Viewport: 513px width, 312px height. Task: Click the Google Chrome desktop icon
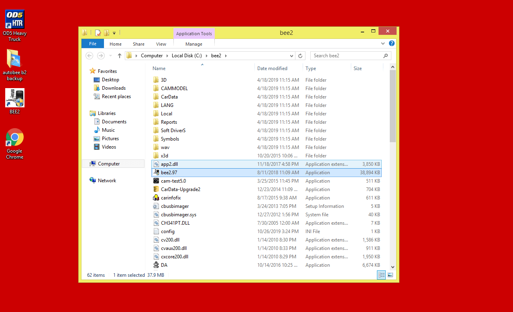tap(14, 138)
